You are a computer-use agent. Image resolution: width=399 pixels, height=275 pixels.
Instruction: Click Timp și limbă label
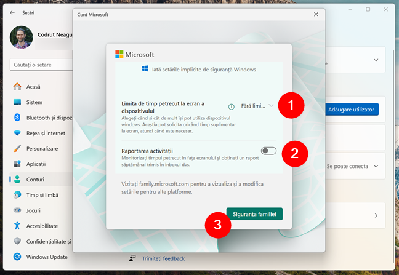tap(42, 195)
